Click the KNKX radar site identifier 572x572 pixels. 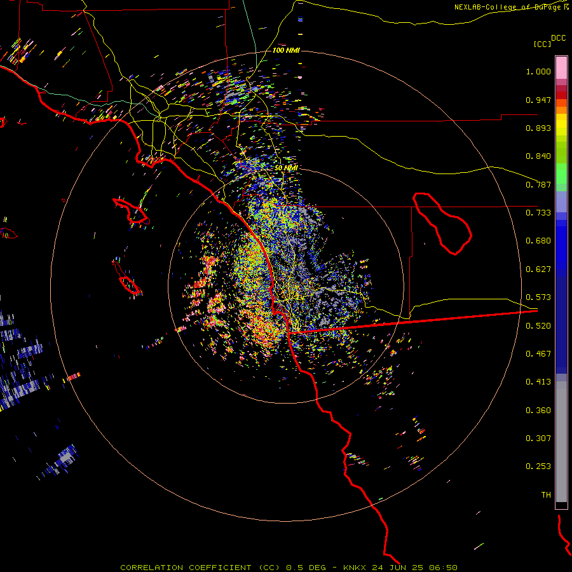(x=354, y=568)
